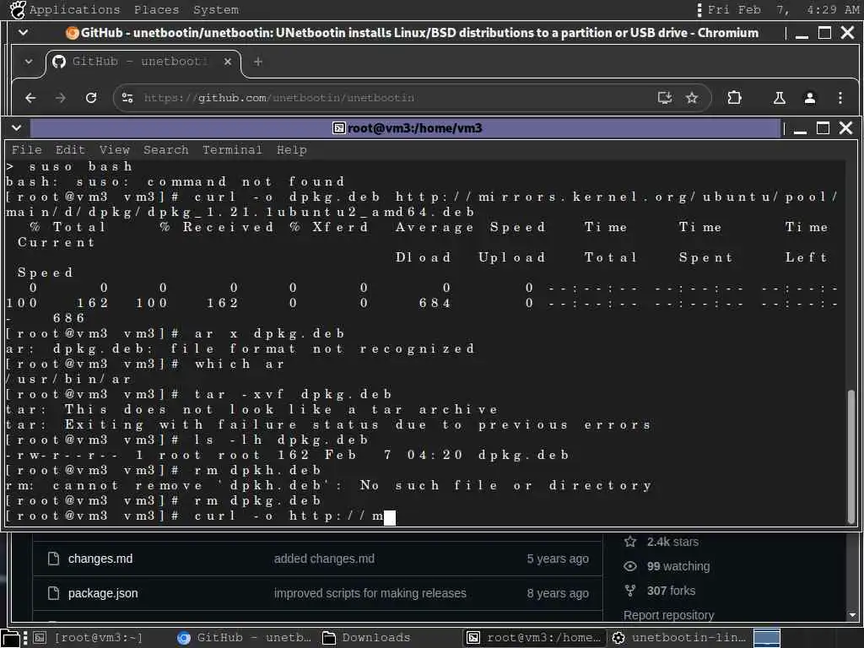Image resolution: width=864 pixels, height=648 pixels.
Task: Click scroll-down arrow of GitHub page
Action: pos(852,615)
